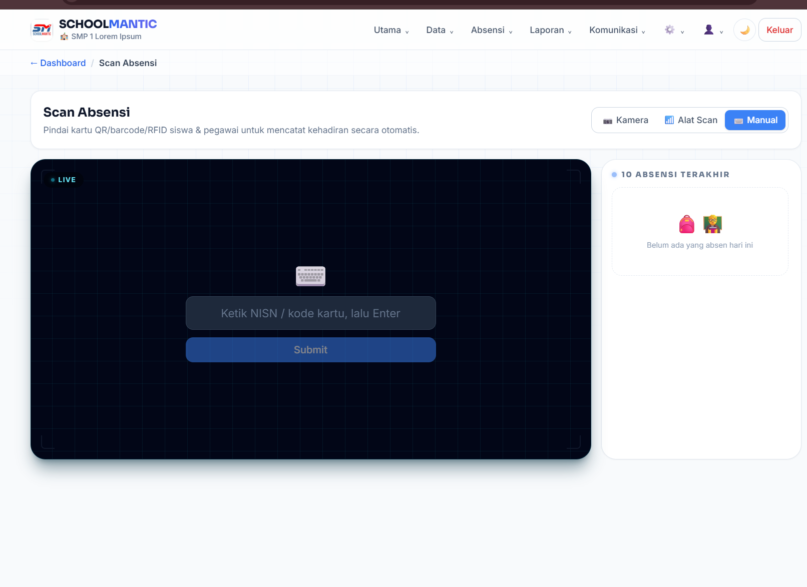Click 'Belum ada yang absen hari ini' text

click(700, 245)
